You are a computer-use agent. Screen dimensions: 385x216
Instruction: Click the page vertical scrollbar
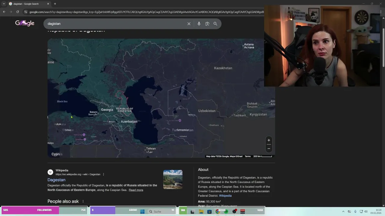pos(383,48)
